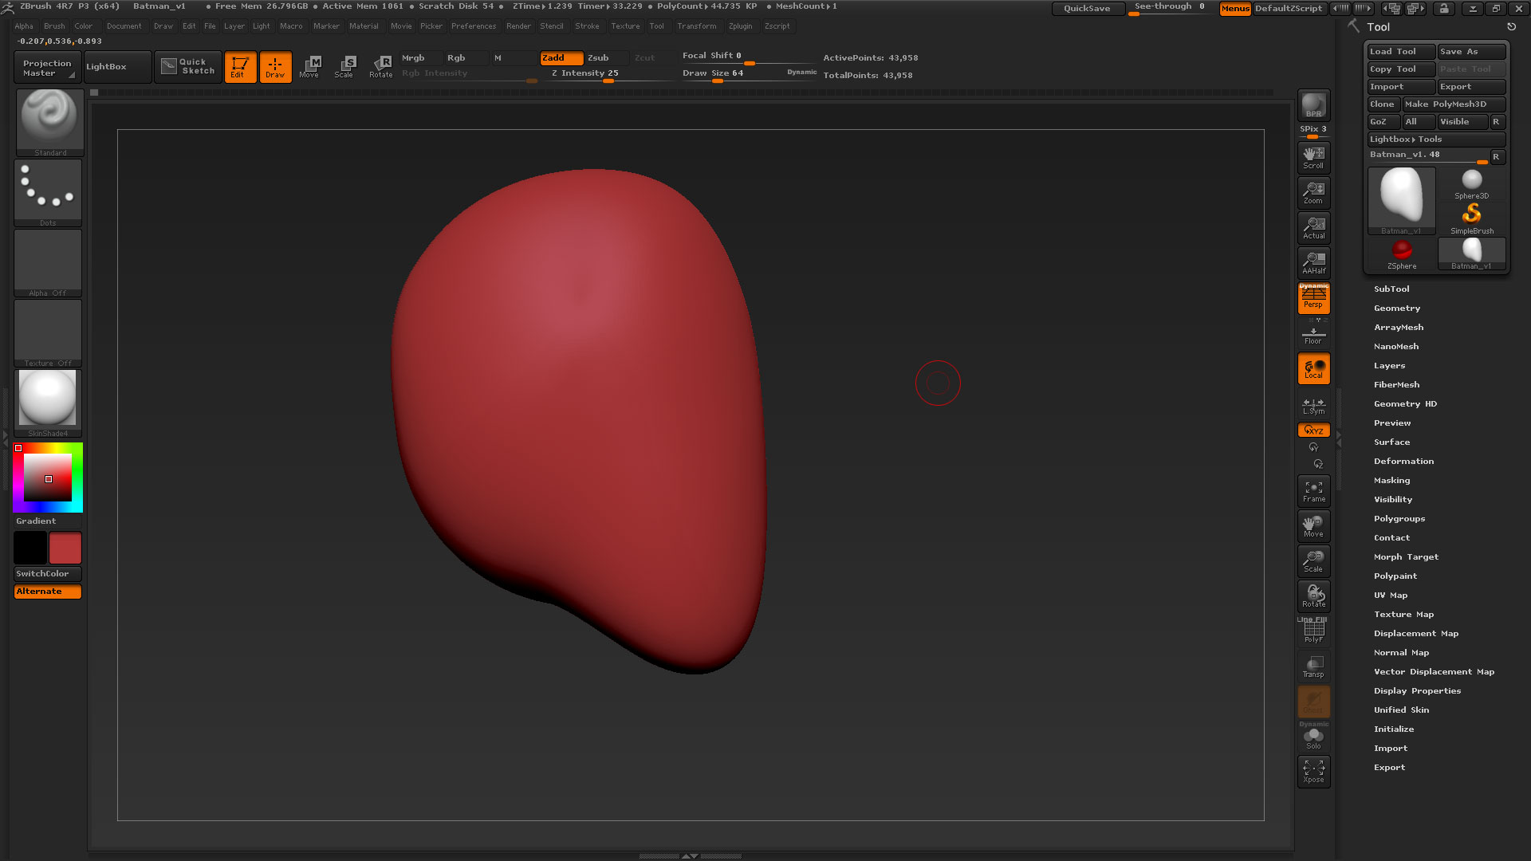Viewport: 1531px width, 861px height.
Task: Select the Sphere3D tool
Action: tap(1471, 184)
